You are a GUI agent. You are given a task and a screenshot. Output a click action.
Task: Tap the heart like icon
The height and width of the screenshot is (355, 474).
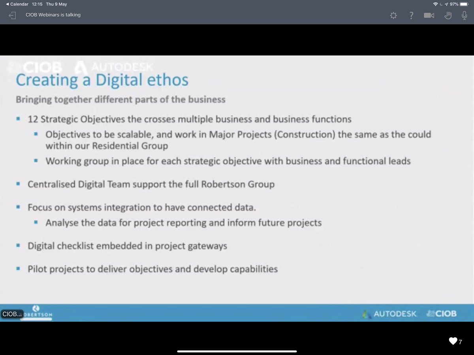click(x=453, y=341)
